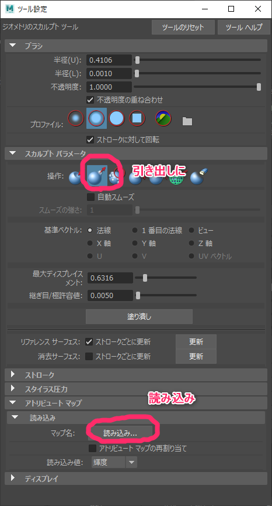Enable 自動スムーズ checkbox
This screenshot has height=506, width=272.
[90, 197]
